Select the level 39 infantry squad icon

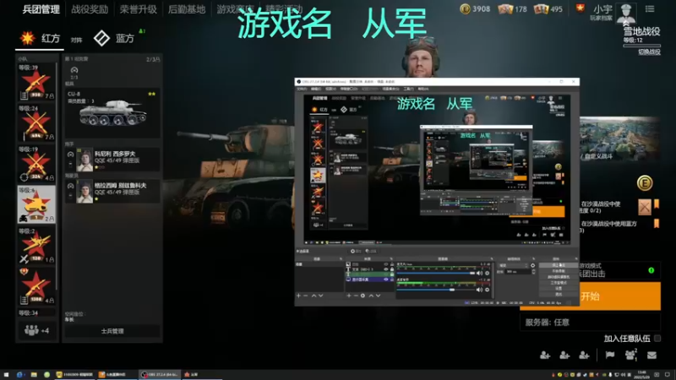[x=36, y=82]
